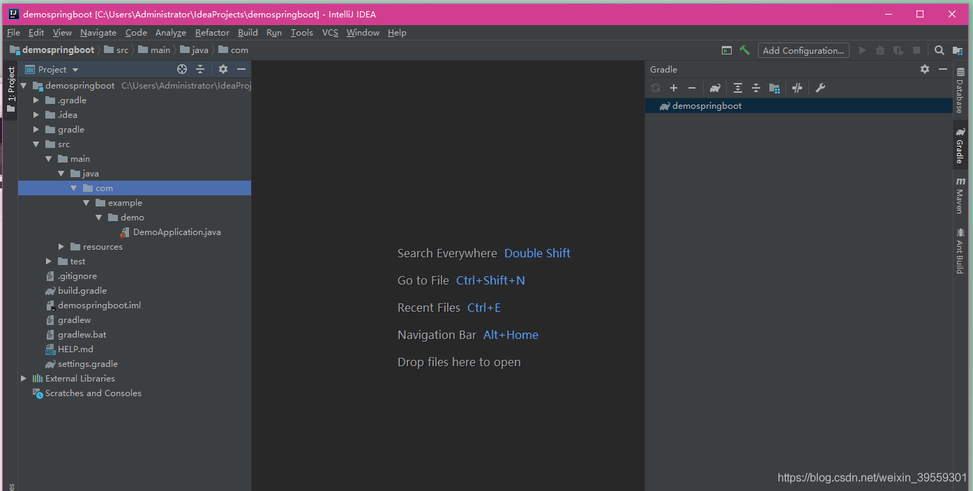Expand the .gradle folder arrow
Viewport: 973px width, 491px height.
tap(36, 100)
